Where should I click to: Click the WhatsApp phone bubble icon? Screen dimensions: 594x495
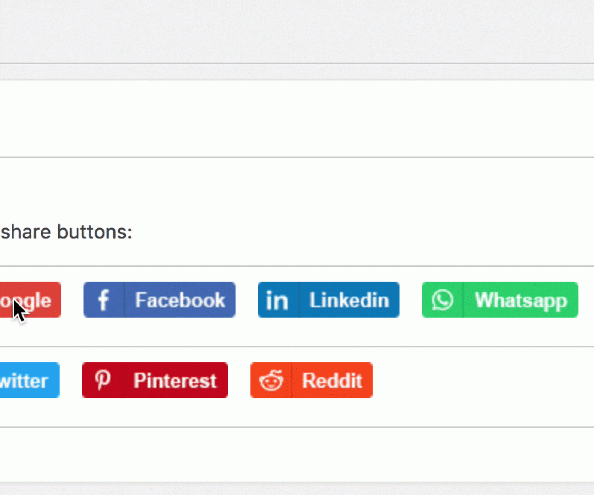click(x=442, y=300)
